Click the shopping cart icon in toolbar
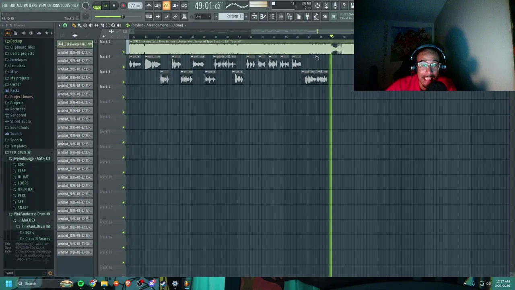 point(334,17)
